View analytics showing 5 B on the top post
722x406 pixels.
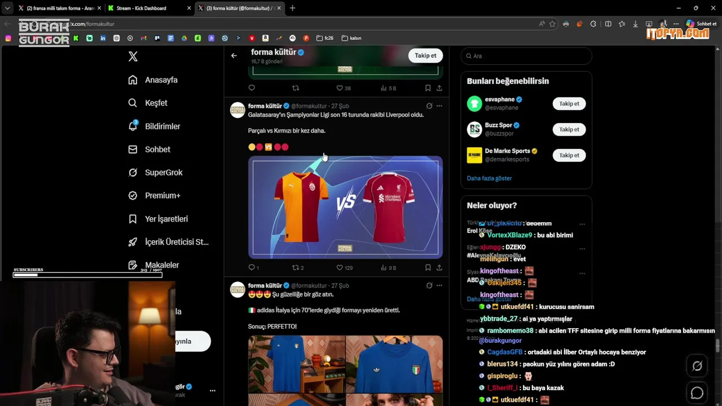click(x=389, y=88)
